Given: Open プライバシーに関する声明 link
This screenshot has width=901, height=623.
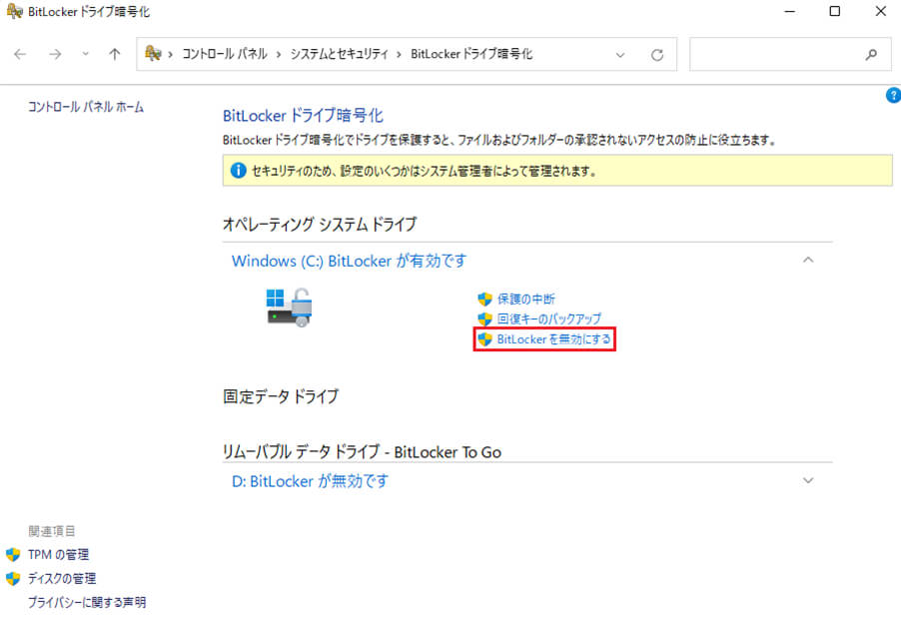Looking at the screenshot, I should pos(87,602).
